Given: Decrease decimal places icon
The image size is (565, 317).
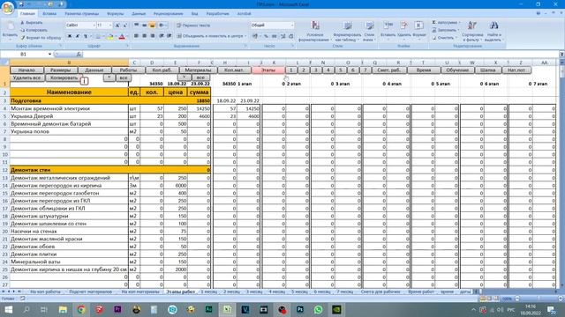Looking at the screenshot, I should click(290, 36).
